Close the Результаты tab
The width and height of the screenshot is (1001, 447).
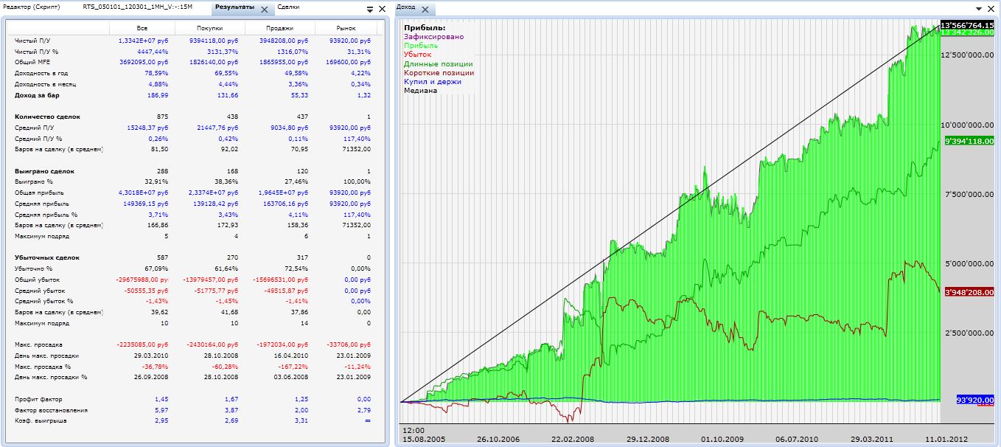click(264, 10)
